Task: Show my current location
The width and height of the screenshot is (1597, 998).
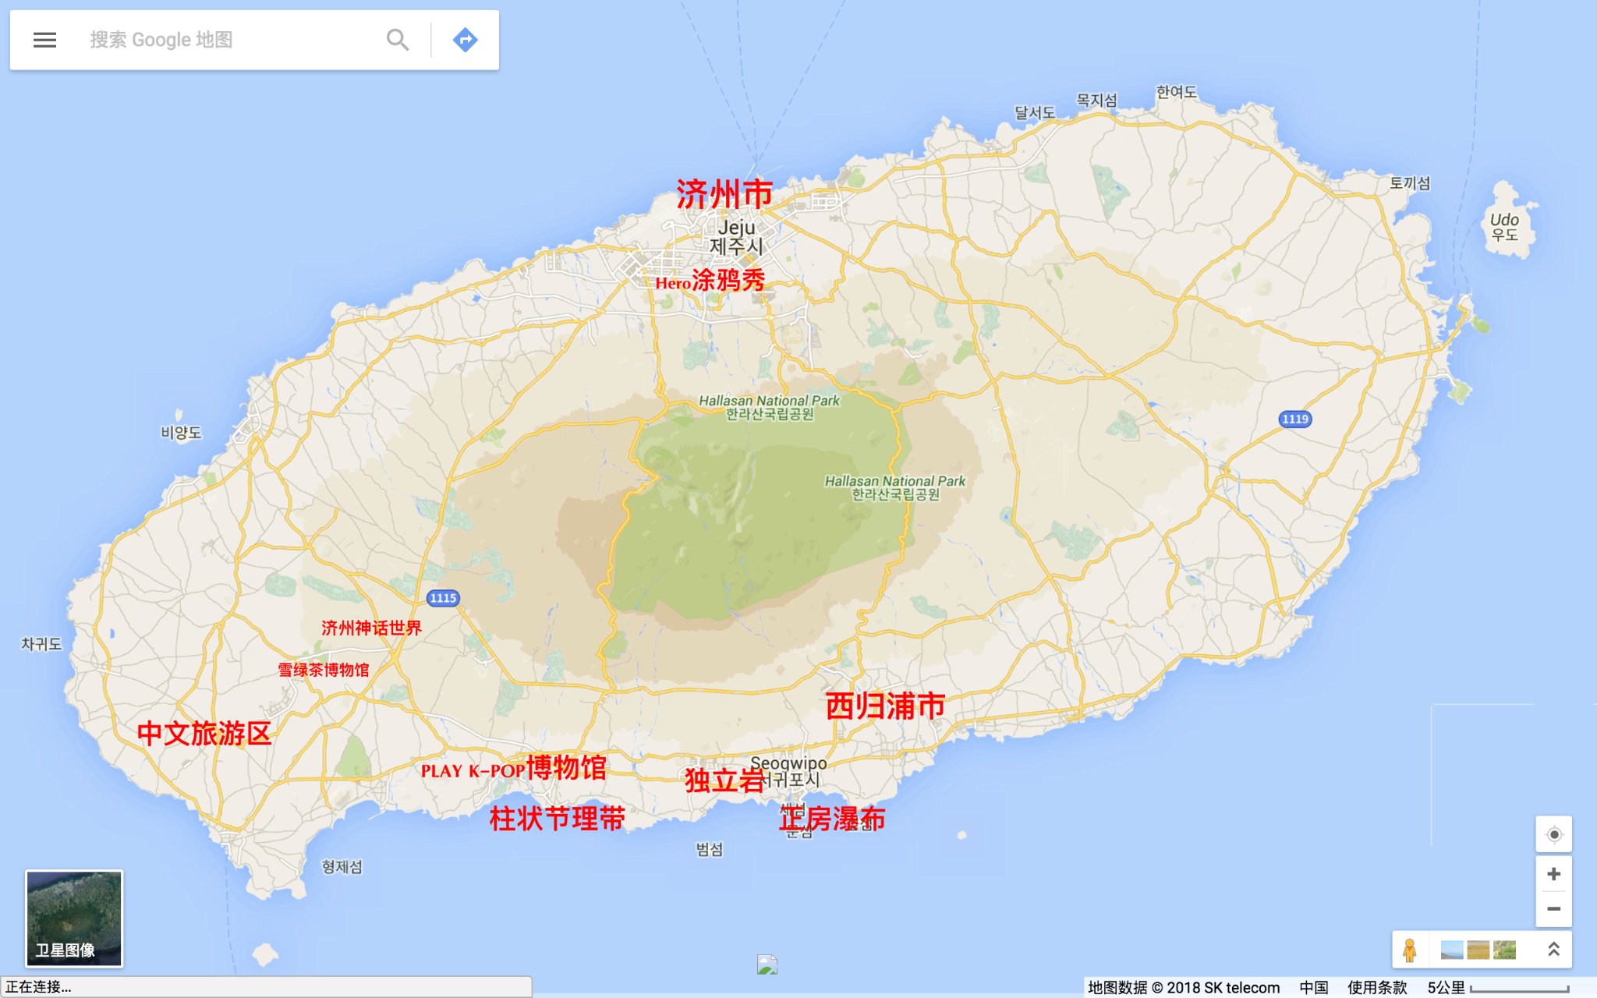Action: [x=1553, y=834]
